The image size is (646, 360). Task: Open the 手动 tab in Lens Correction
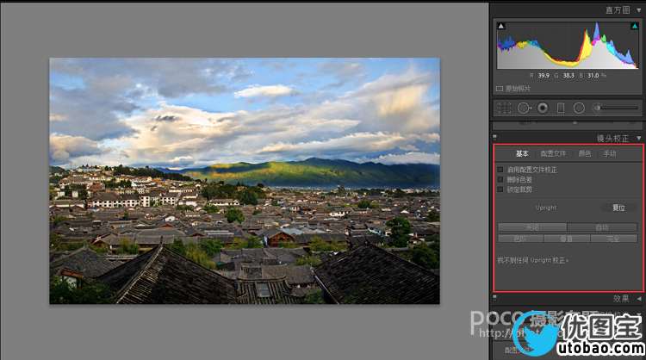tap(610, 153)
